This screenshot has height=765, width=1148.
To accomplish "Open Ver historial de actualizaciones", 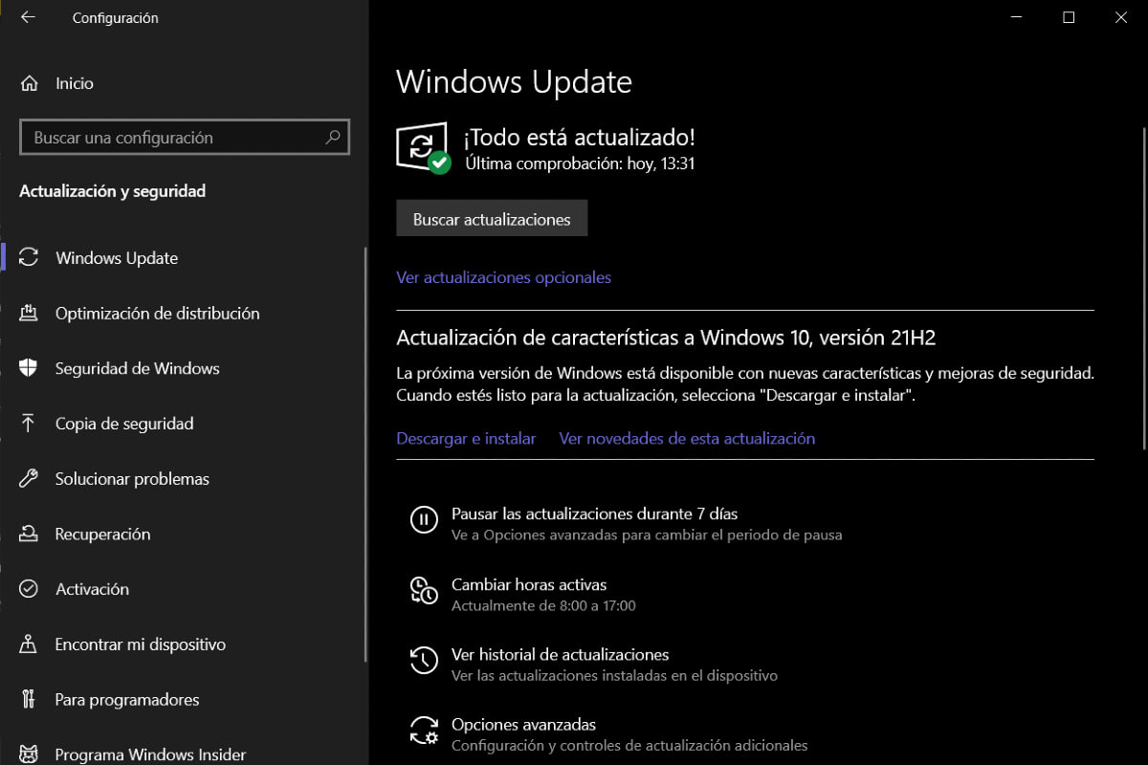I will pyautogui.click(x=560, y=654).
